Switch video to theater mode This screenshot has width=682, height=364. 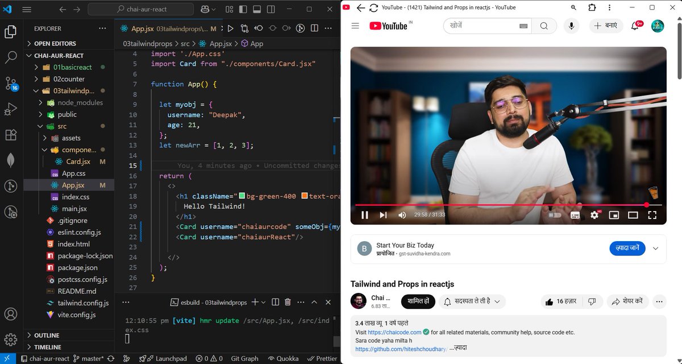[633, 215]
